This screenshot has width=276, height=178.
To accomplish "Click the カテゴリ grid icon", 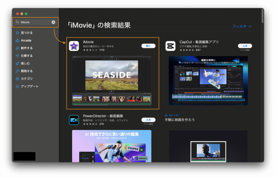I will [17, 79].
